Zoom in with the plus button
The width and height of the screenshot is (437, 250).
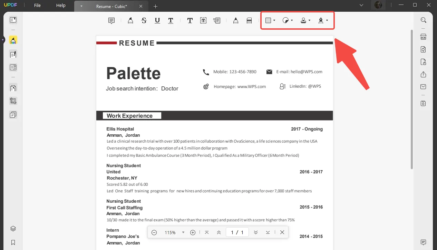point(193,232)
